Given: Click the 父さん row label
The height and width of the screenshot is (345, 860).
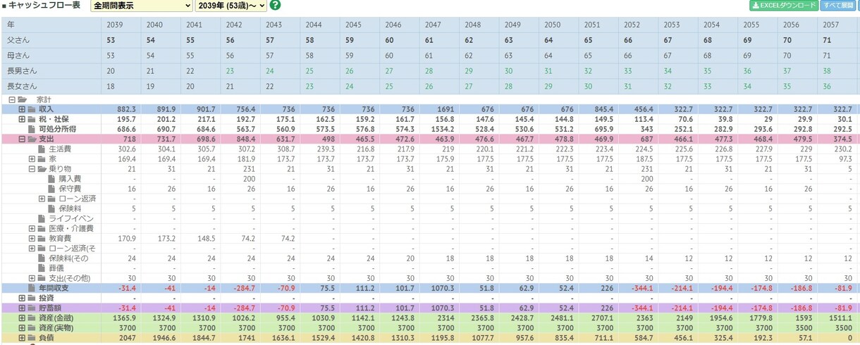Looking at the screenshot, I should [x=17, y=40].
